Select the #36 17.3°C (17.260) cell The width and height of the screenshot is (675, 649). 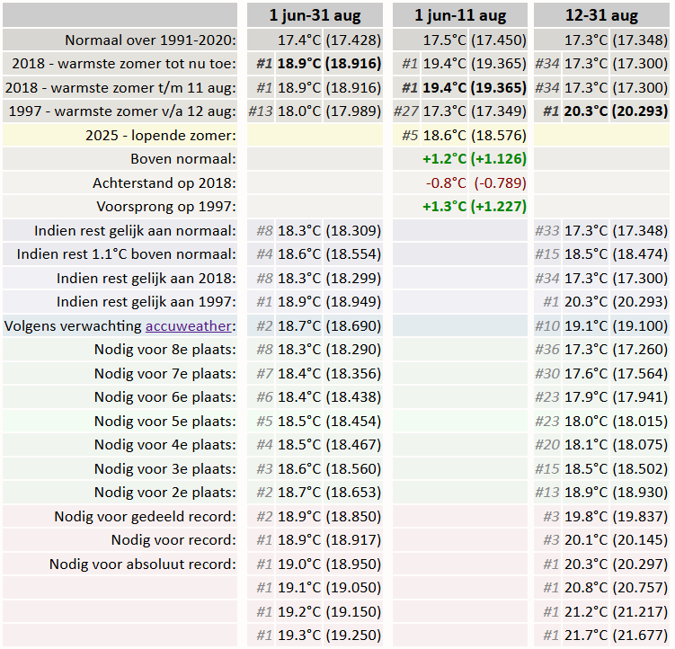pos(601,349)
